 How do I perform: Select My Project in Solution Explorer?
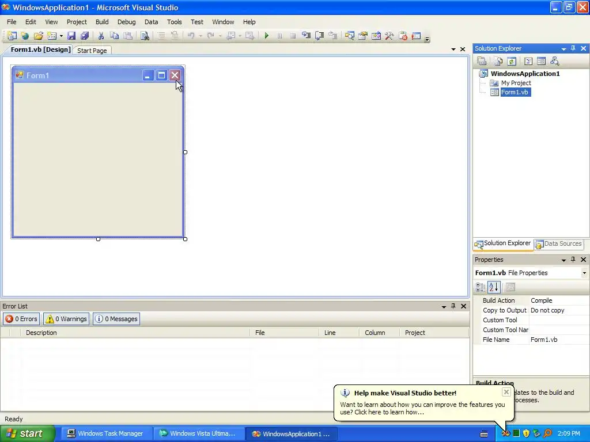click(516, 83)
